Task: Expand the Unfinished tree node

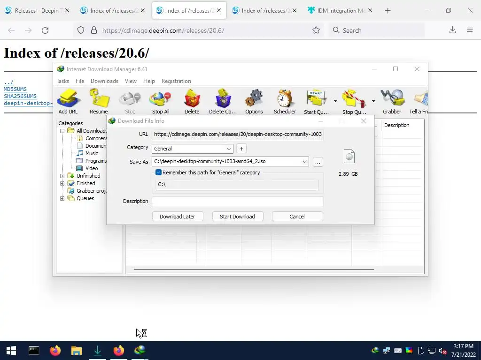Action: coord(62,176)
